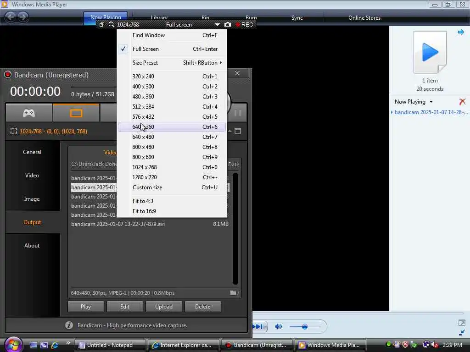Switch to compact mode icon in Media Player
This screenshot has height=352, width=470.
pos(462,332)
